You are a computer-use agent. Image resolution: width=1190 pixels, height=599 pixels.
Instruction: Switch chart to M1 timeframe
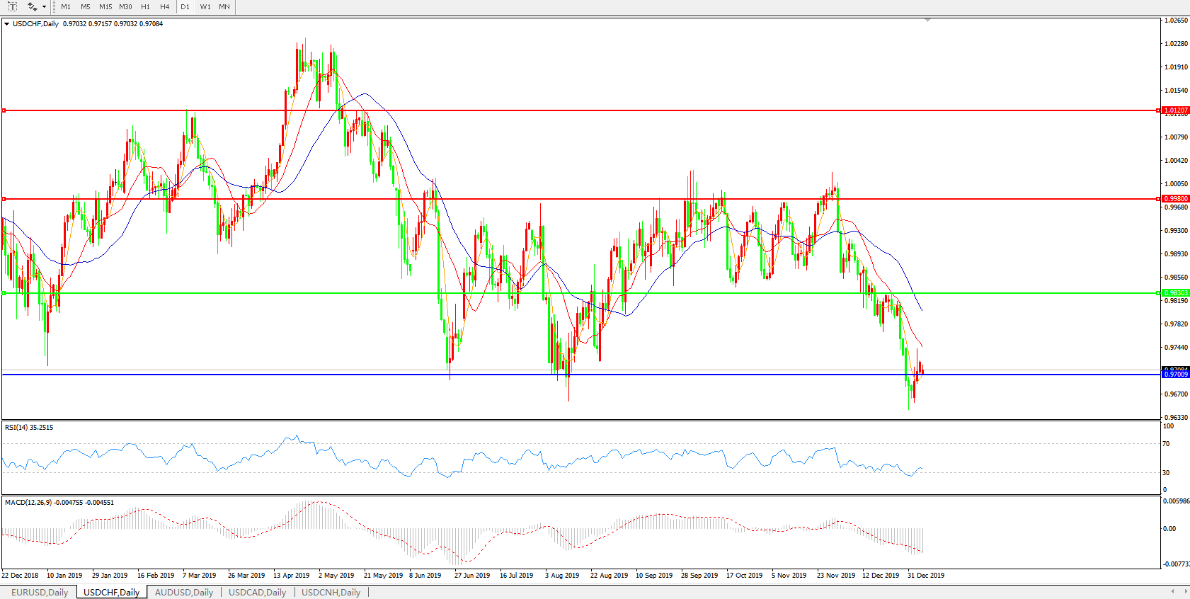66,7
